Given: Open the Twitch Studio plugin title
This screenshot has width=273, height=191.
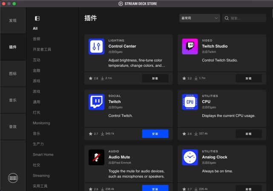Looking at the screenshot, I should click(x=215, y=46).
